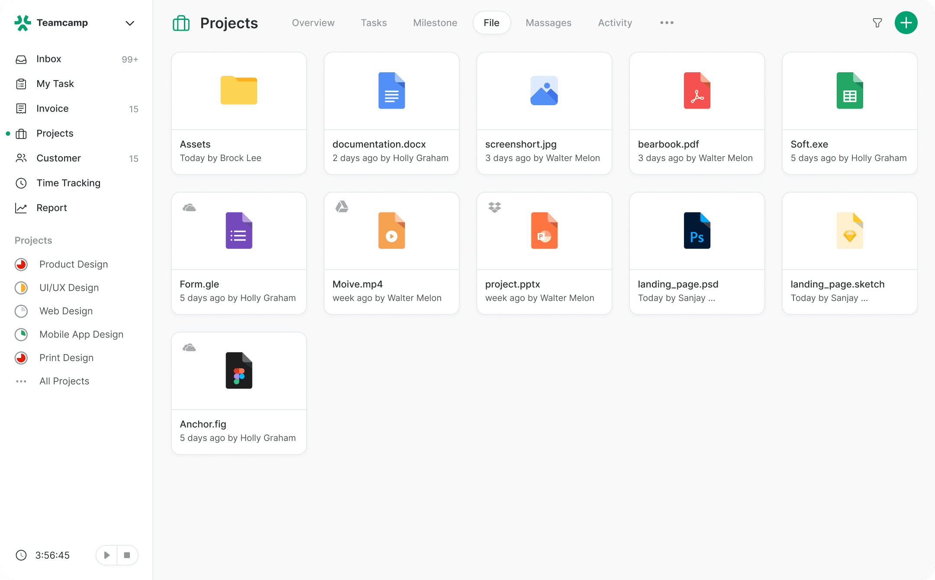Click the Google Drive badge on Moive.mp4
The width and height of the screenshot is (935, 580).
click(x=342, y=207)
